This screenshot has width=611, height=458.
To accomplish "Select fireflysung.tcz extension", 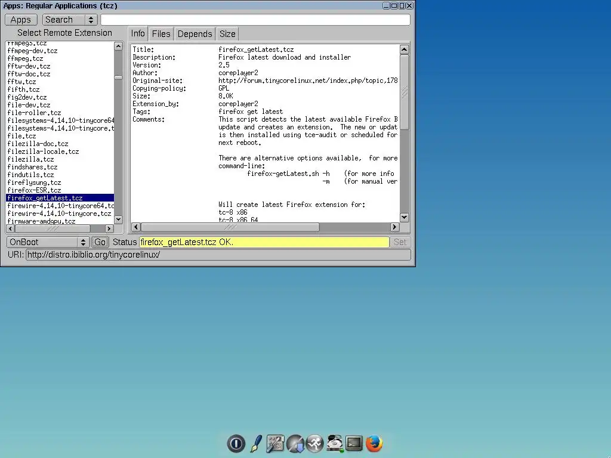I will [60, 182].
